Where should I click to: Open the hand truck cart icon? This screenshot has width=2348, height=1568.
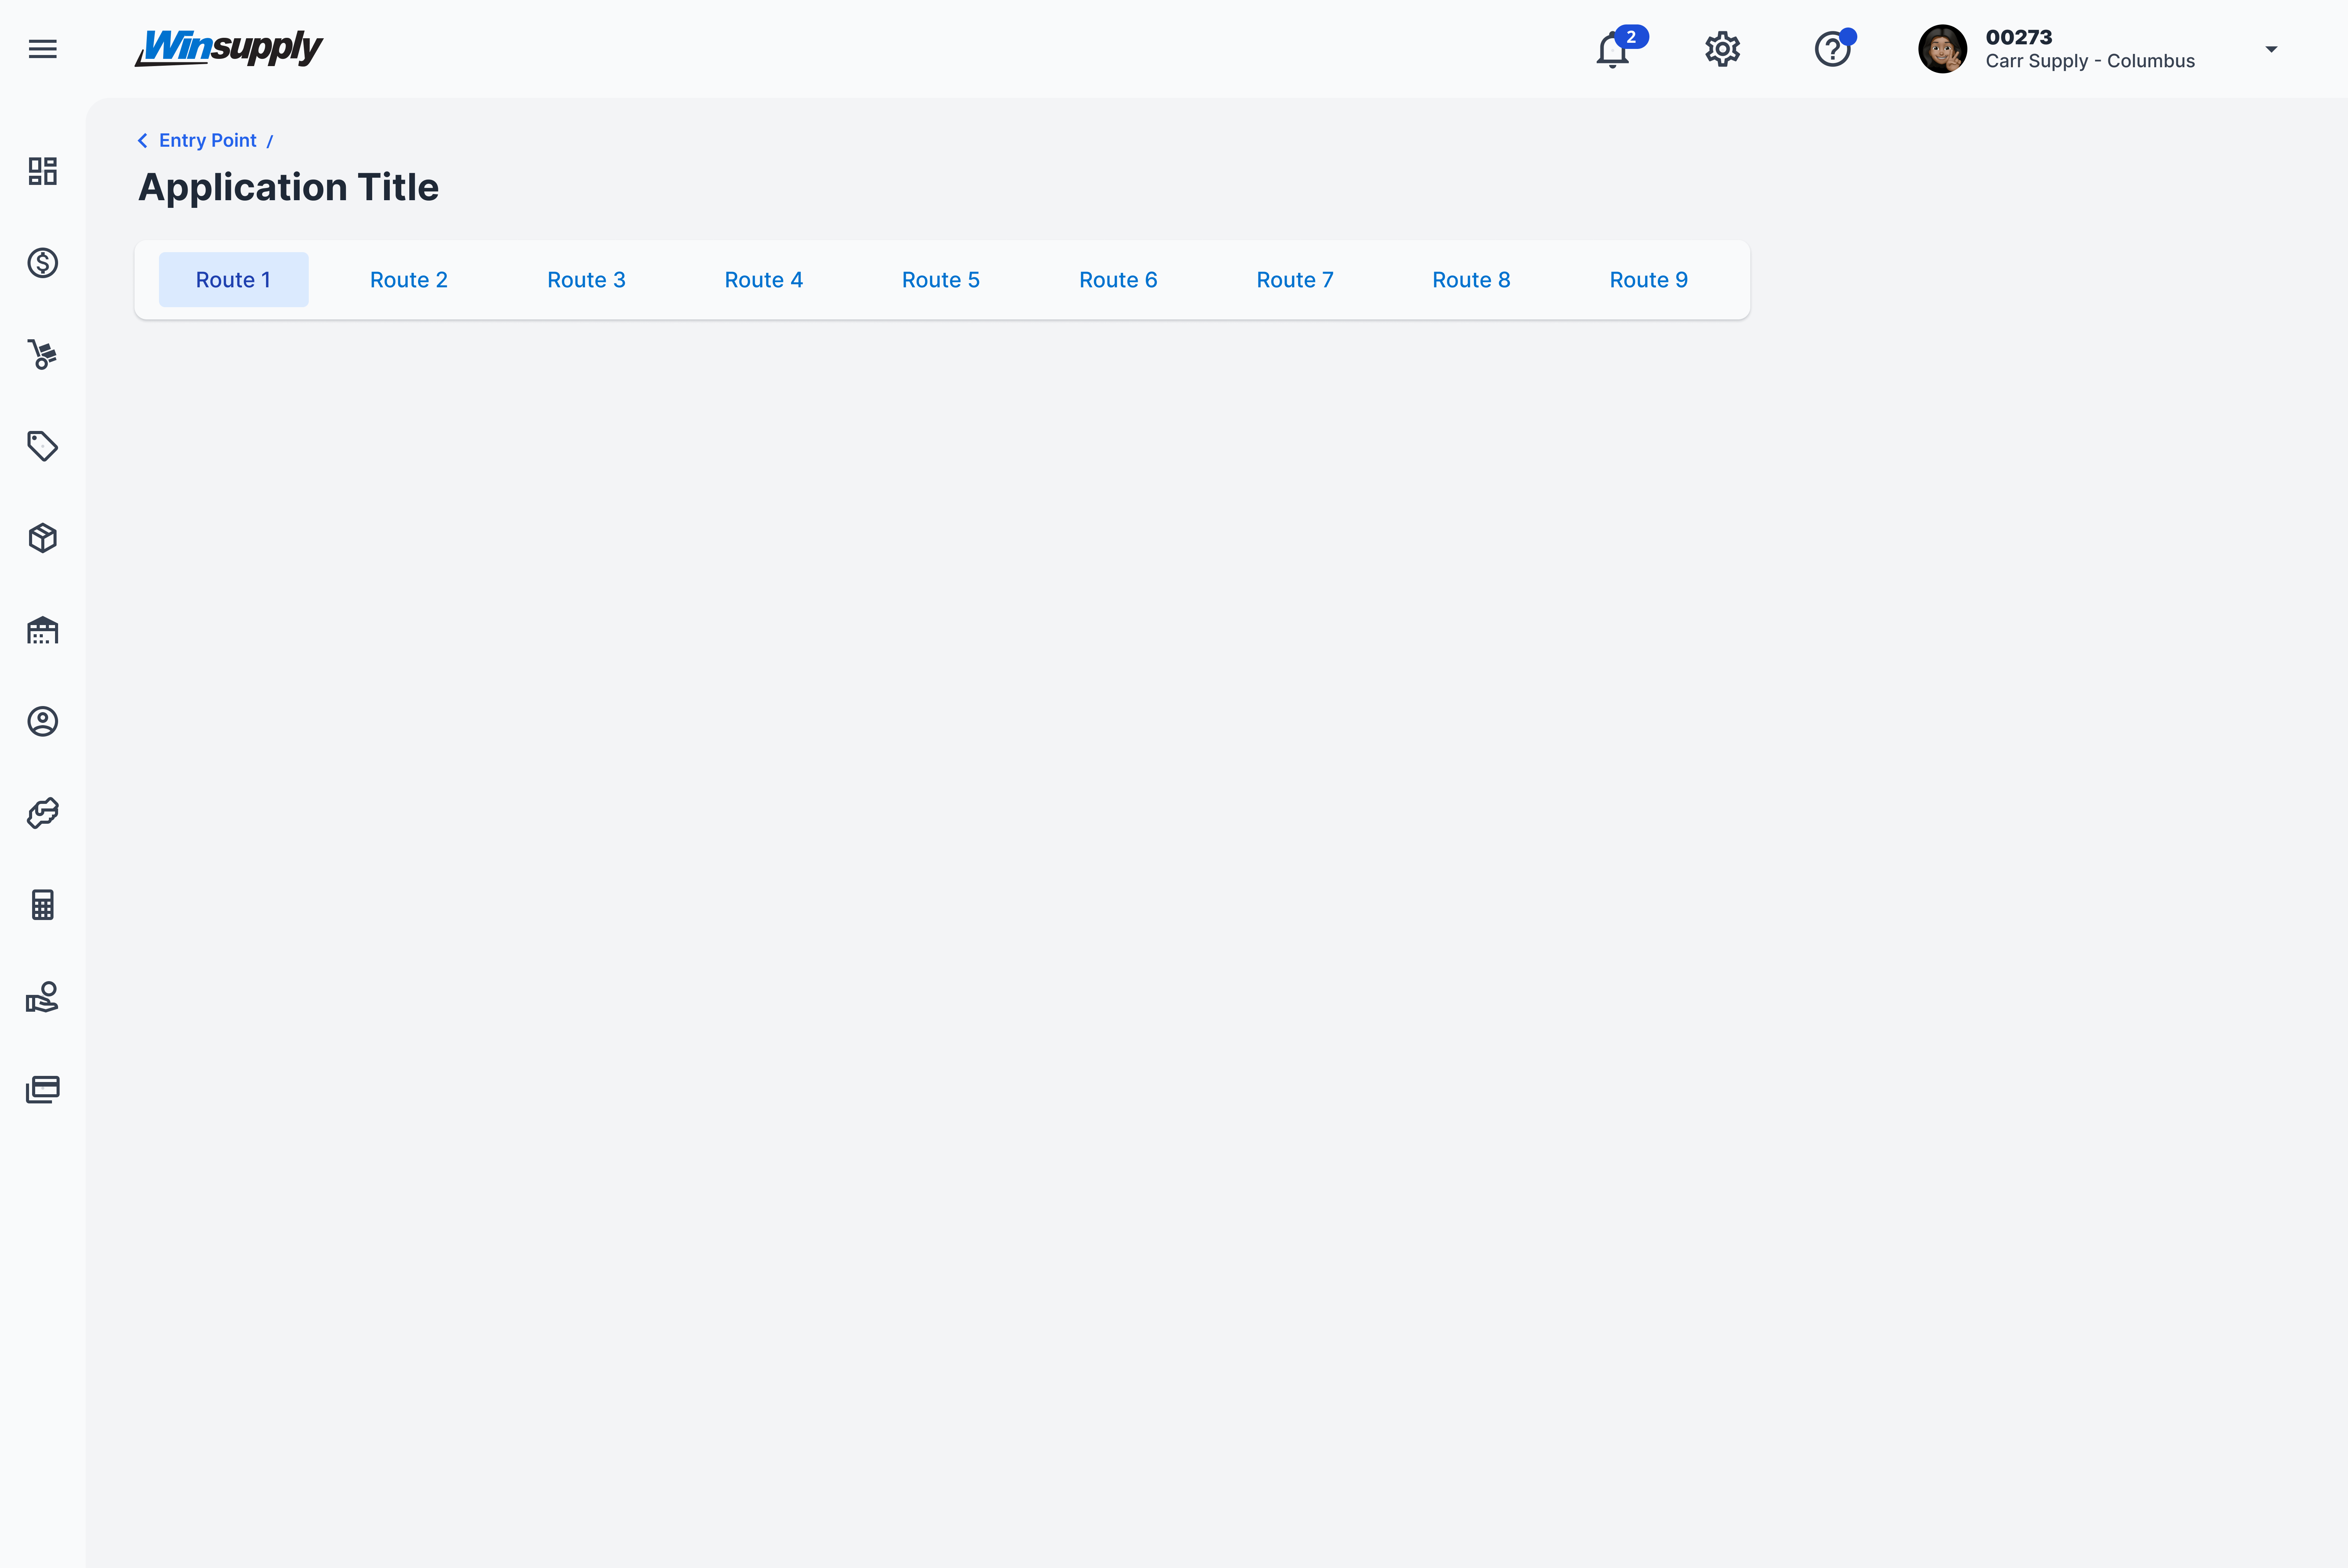click(x=42, y=354)
